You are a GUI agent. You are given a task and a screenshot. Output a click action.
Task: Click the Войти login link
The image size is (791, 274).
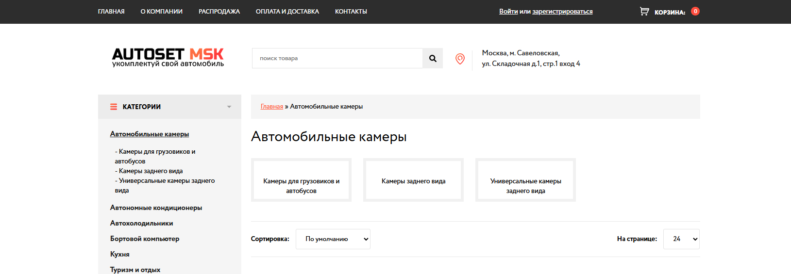[x=508, y=12]
